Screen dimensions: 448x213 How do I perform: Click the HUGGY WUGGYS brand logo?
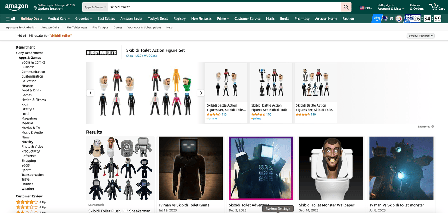101,53
